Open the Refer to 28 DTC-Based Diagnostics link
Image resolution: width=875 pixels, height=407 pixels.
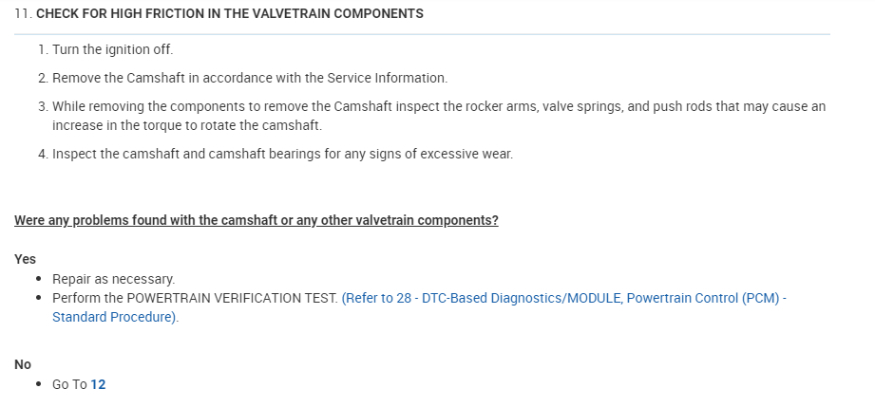click(x=563, y=298)
